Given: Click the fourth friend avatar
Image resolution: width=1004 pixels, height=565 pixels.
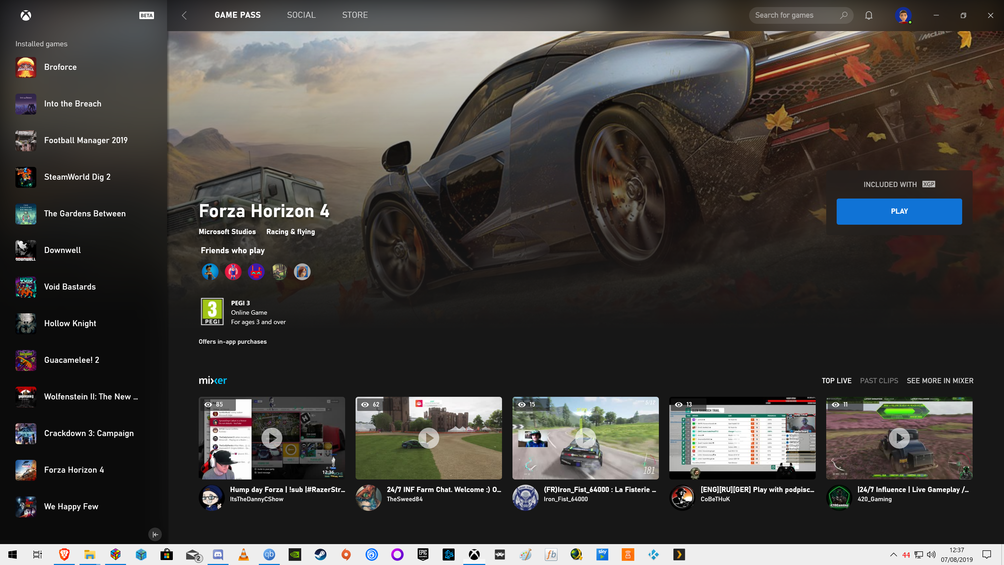Looking at the screenshot, I should tap(279, 272).
